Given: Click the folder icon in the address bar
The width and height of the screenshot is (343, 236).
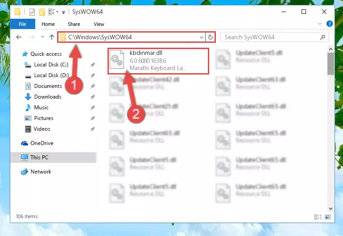Looking at the screenshot, I should click(63, 37).
